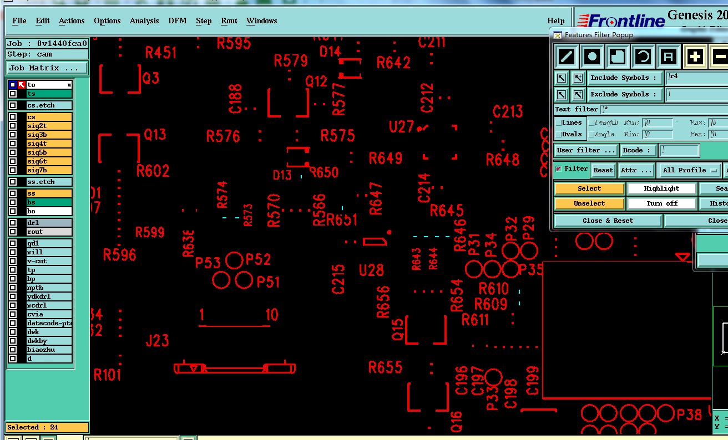Open the Actions menu
Image resolution: width=728 pixels, height=440 pixels.
pos(72,21)
